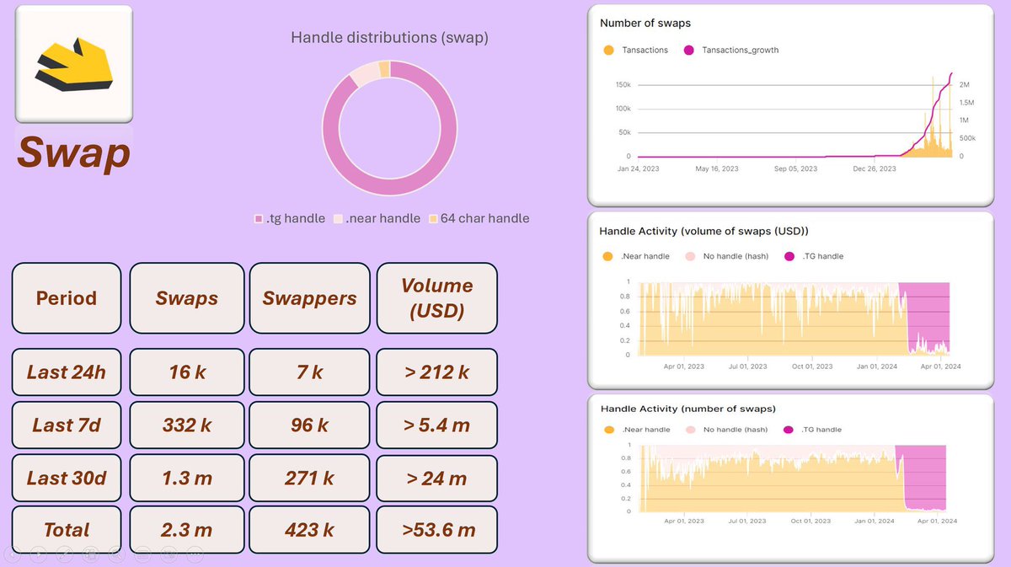Toggle the slideshow subtitles icon

pos(143,554)
